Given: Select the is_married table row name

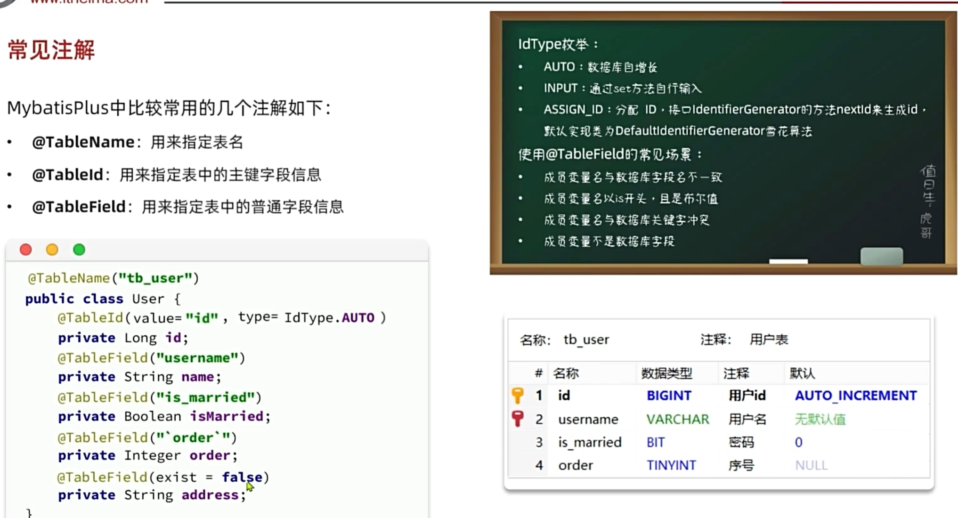Looking at the screenshot, I should click(x=590, y=442).
